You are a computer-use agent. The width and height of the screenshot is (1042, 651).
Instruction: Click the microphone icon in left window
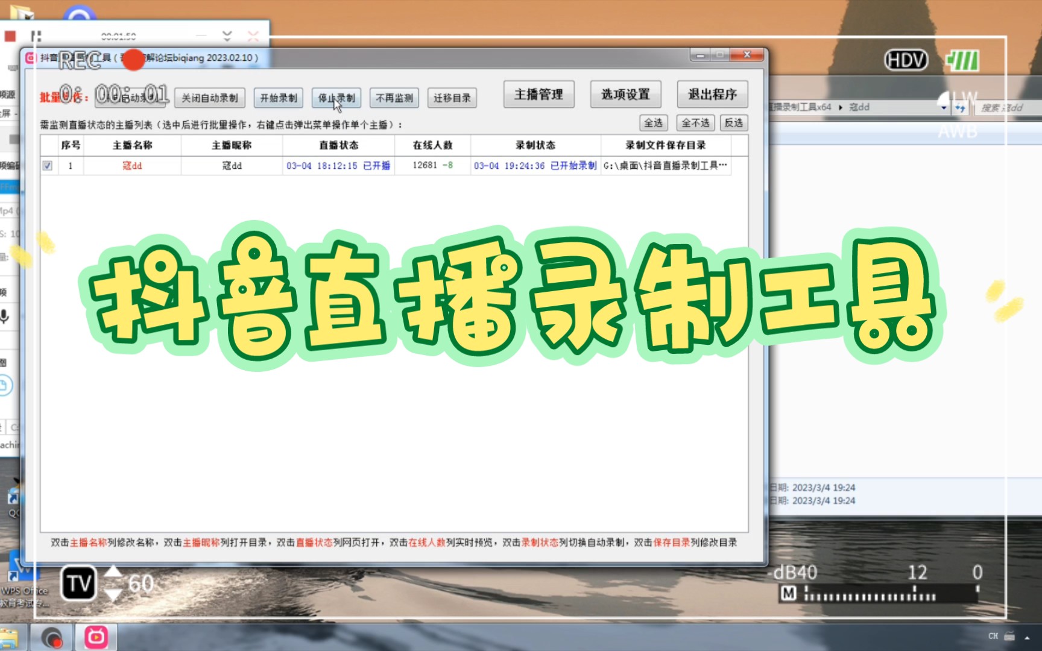[5, 316]
